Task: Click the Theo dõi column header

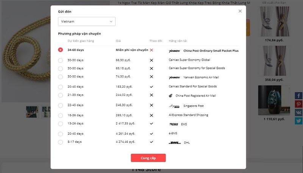Action: click(156, 41)
